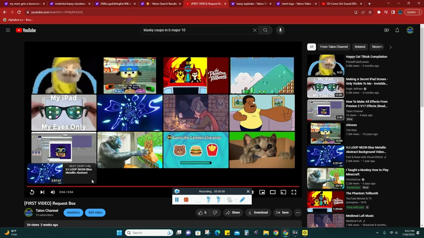This screenshot has height=238, width=424.
Task: Share the video
Action: click(233, 213)
